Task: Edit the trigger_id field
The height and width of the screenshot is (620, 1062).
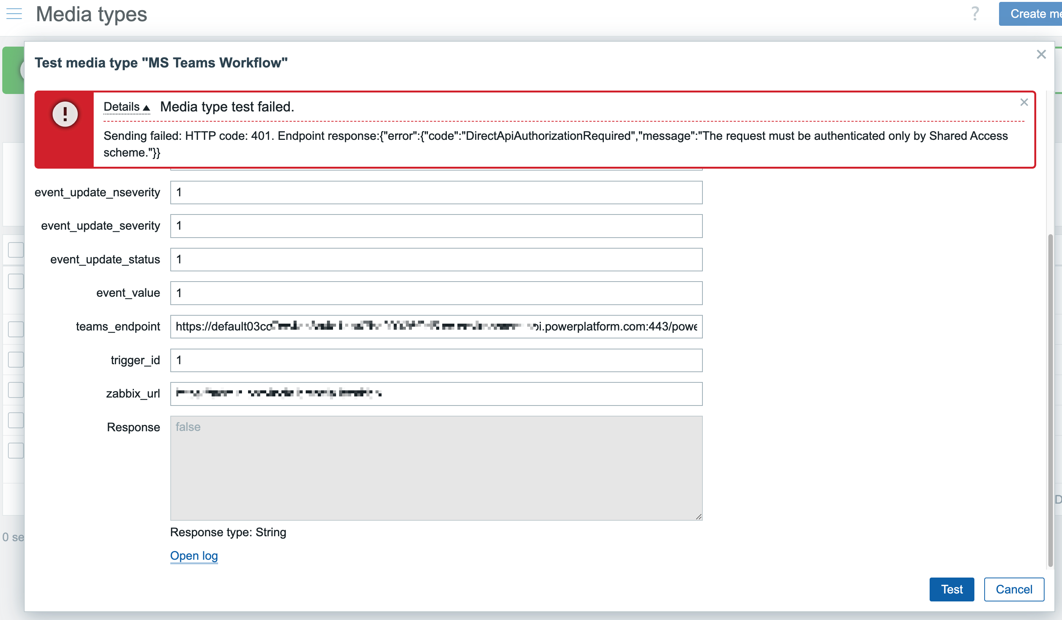Action: click(436, 360)
